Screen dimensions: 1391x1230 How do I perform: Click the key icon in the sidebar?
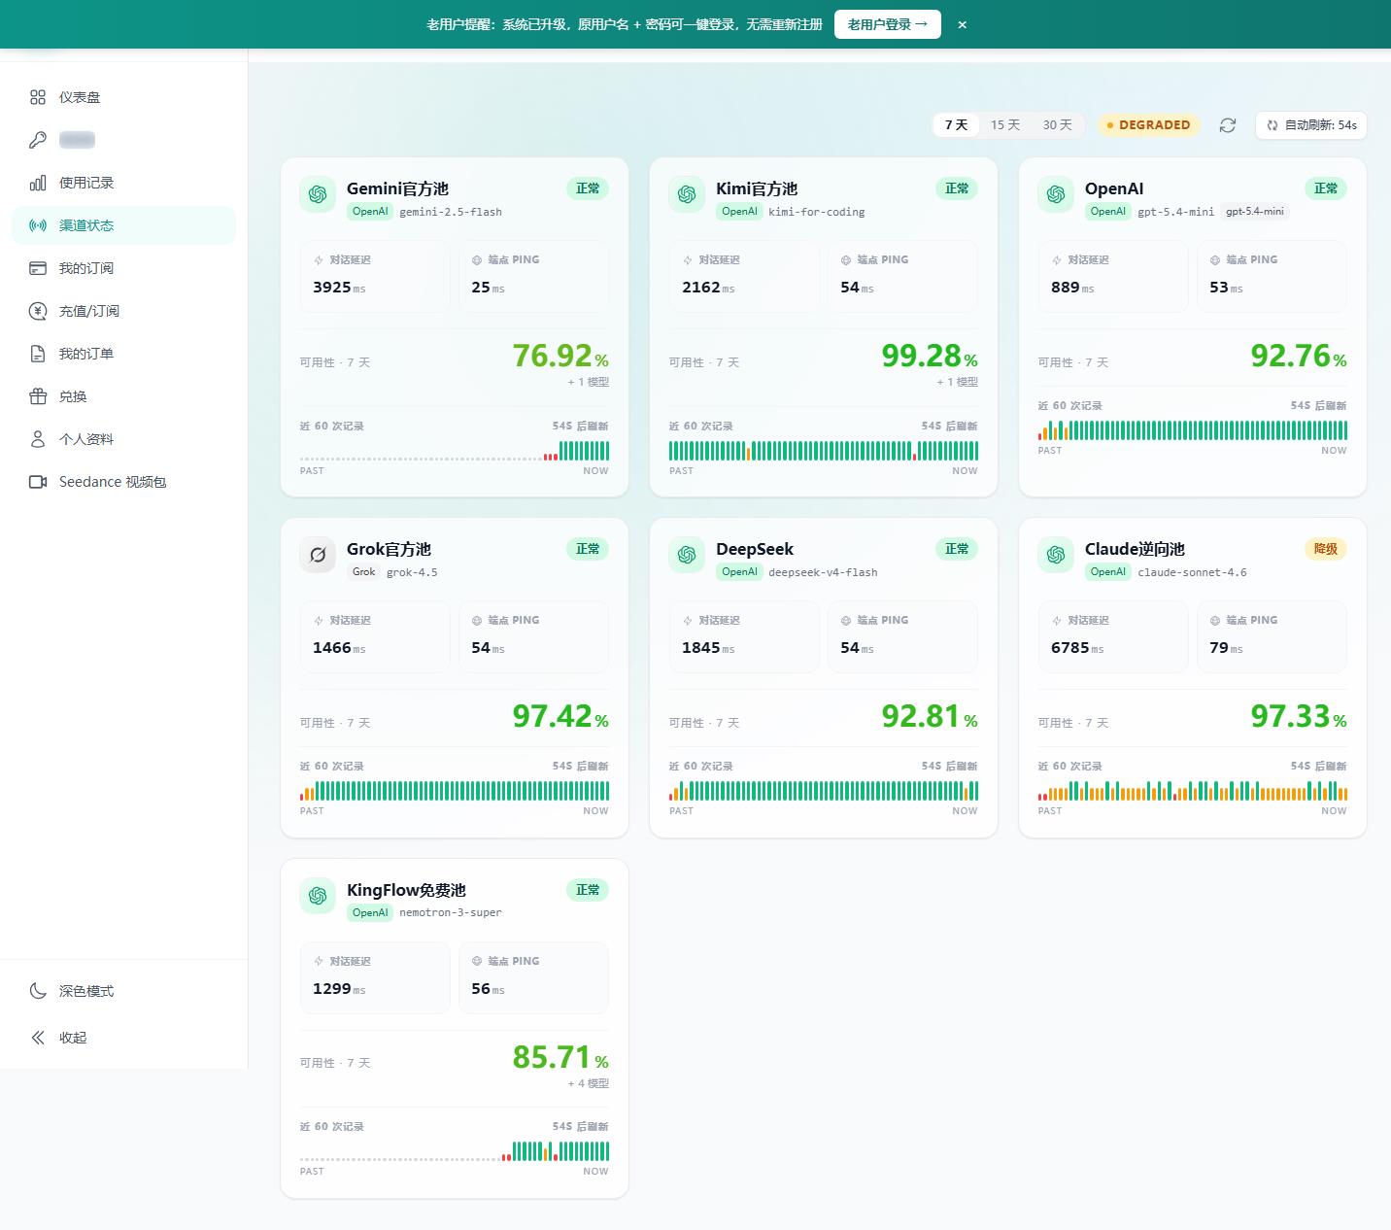(x=38, y=140)
